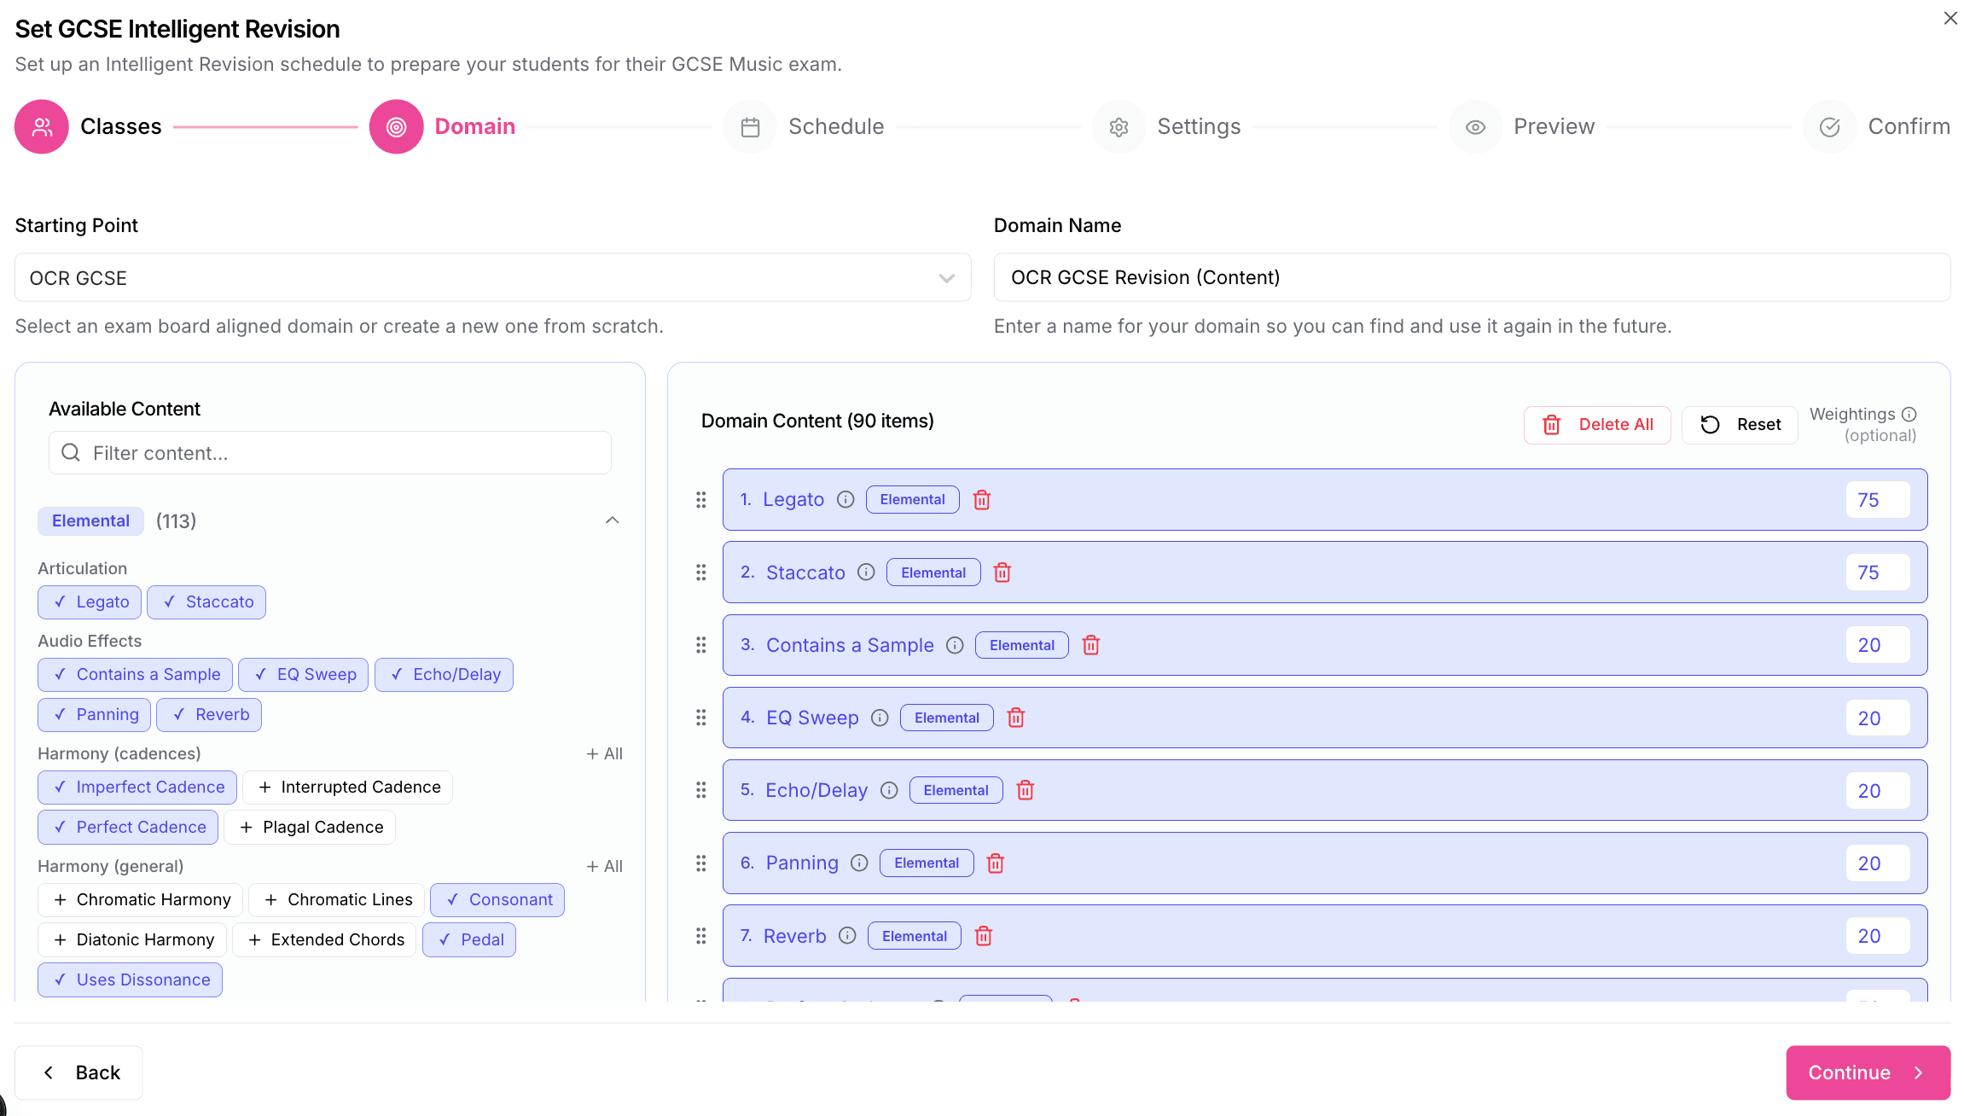Click the Confirm checkmark icon
This screenshot has width=1964, height=1116.
1828,126
